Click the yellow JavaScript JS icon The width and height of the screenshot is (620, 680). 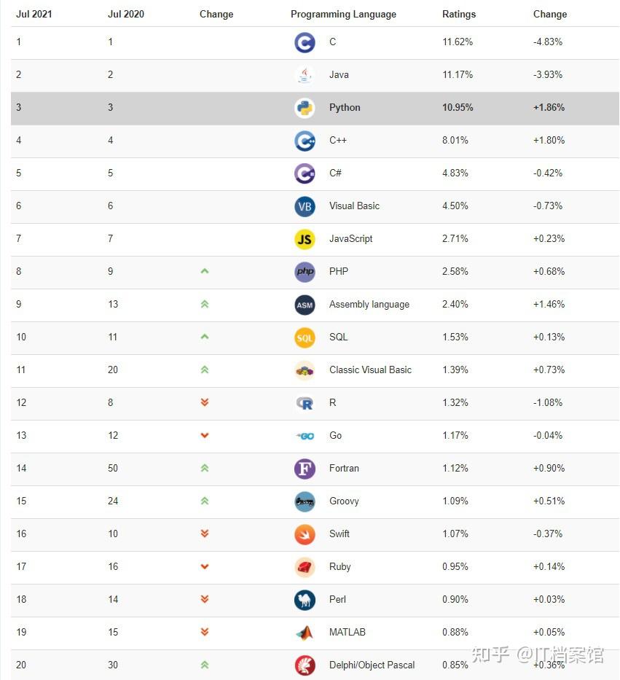coord(305,239)
